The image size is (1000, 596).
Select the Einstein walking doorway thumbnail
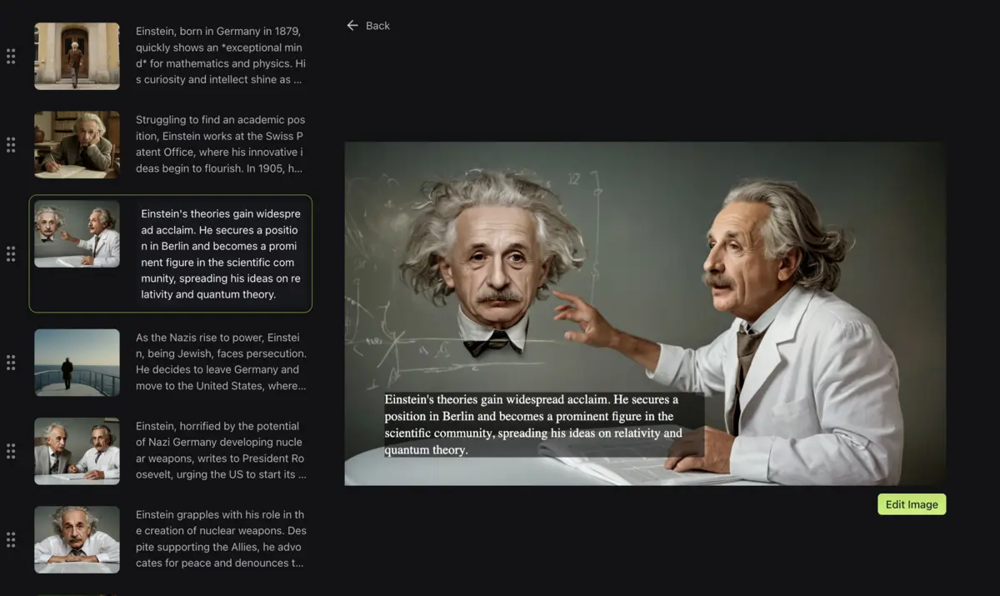coord(77,56)
